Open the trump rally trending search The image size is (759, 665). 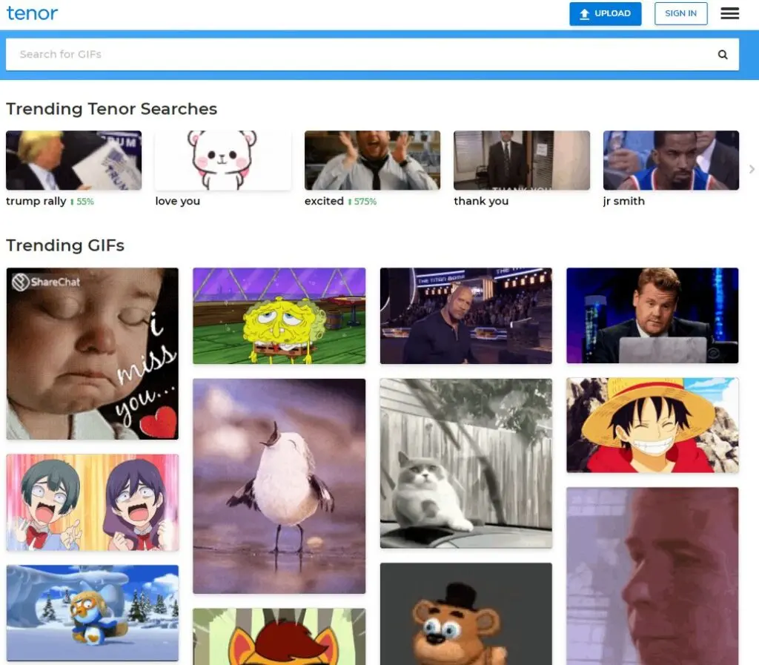73,161
